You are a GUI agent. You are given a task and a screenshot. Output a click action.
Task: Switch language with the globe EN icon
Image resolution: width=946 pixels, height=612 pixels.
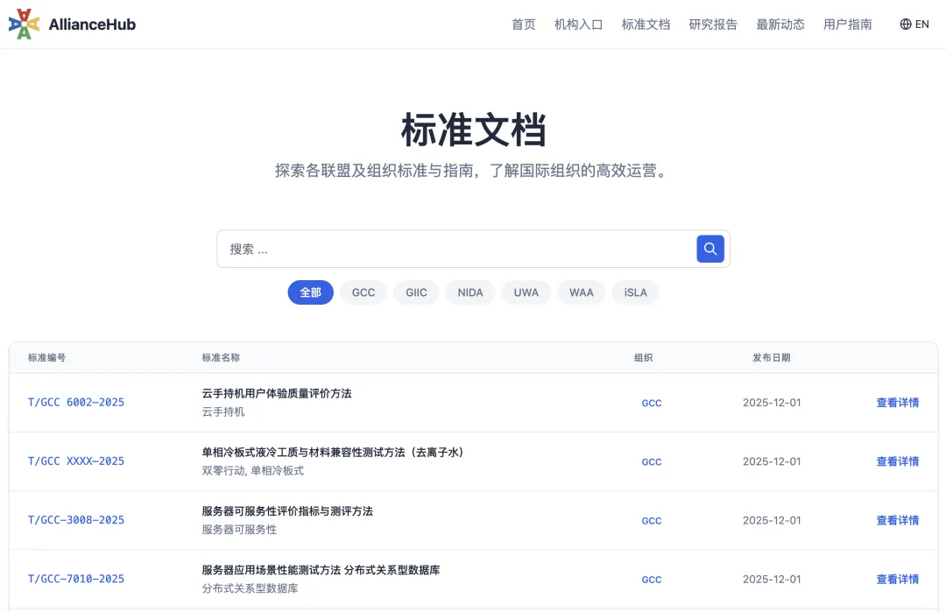coord(914,25)
